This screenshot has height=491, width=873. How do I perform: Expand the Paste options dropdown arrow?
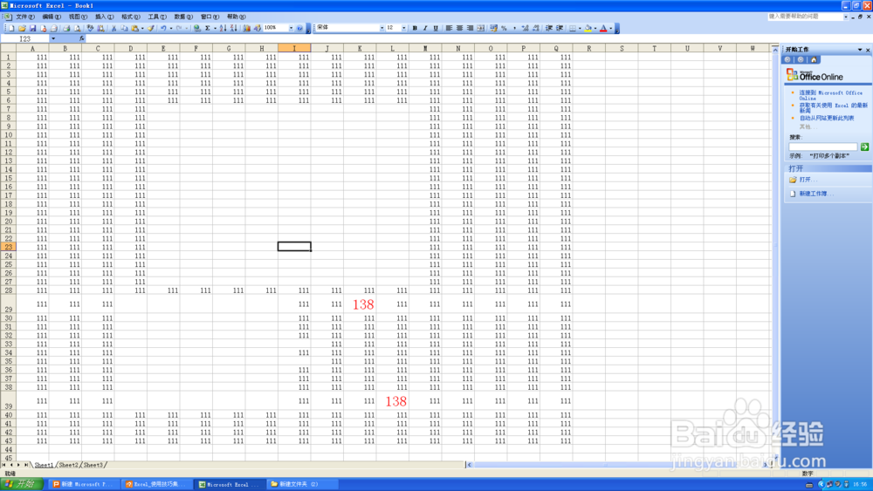[142, 28]
